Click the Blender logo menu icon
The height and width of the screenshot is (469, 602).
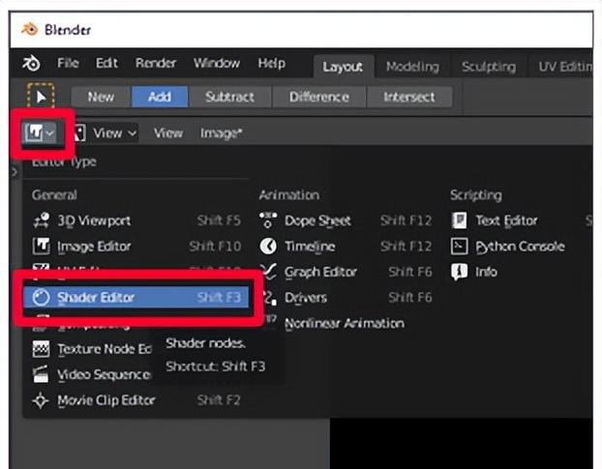point(31,63)
